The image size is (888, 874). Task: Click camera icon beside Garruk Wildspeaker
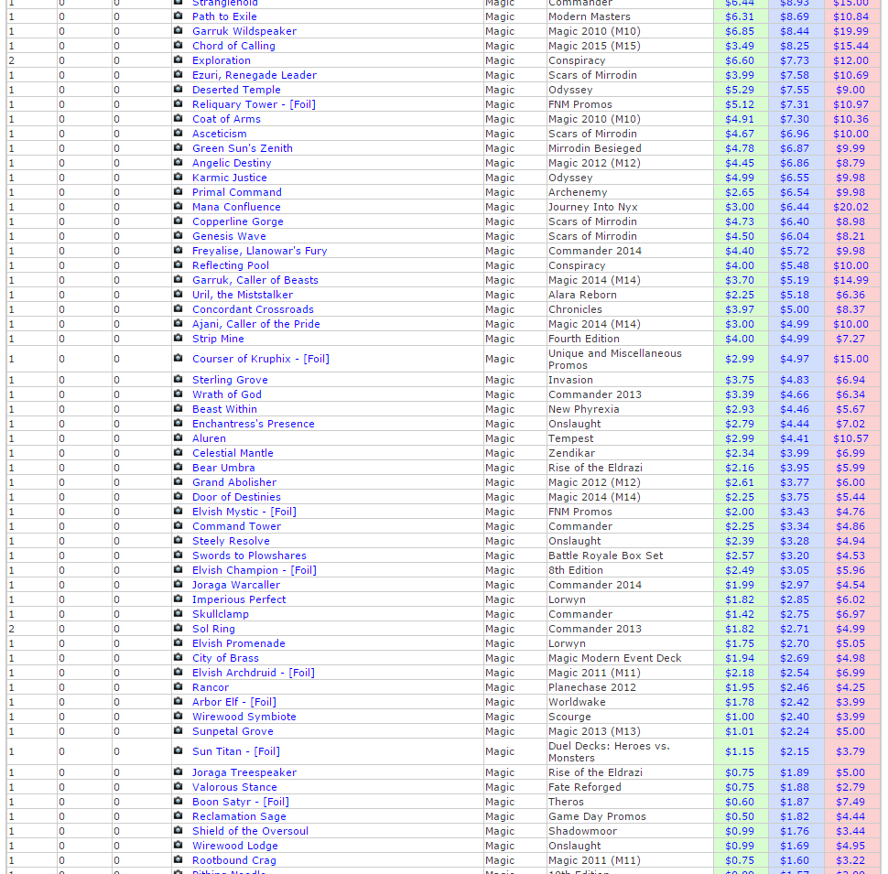(178, 30)
